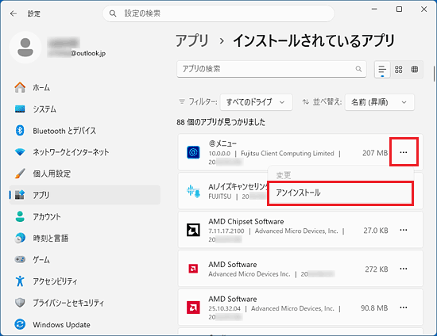The width and height of the screenshot is (437, 336).
Task: Click the vertical scrollbar of the app list
Action: pos(435,74)
